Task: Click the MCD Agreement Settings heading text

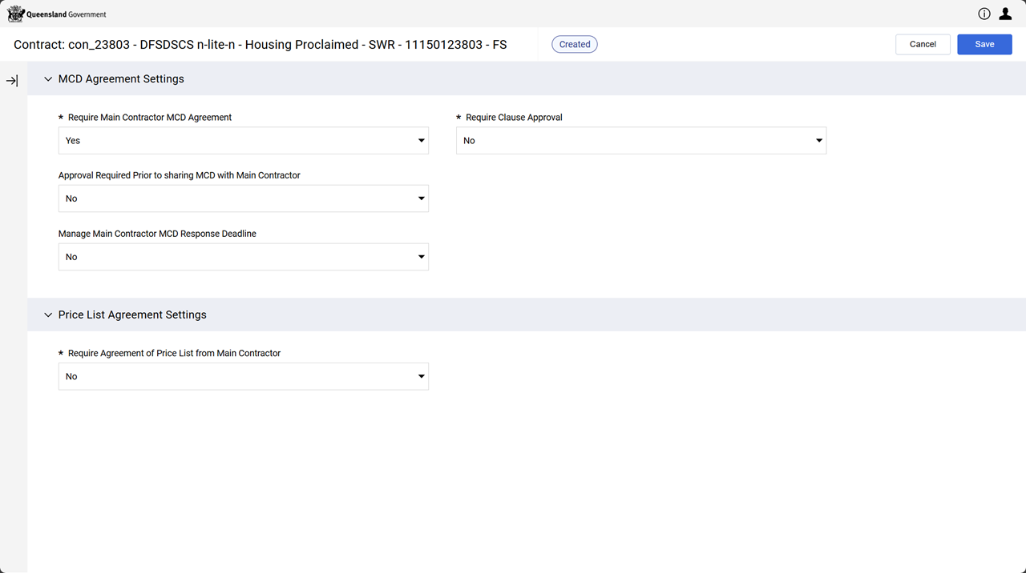Action: click(121, 79)
